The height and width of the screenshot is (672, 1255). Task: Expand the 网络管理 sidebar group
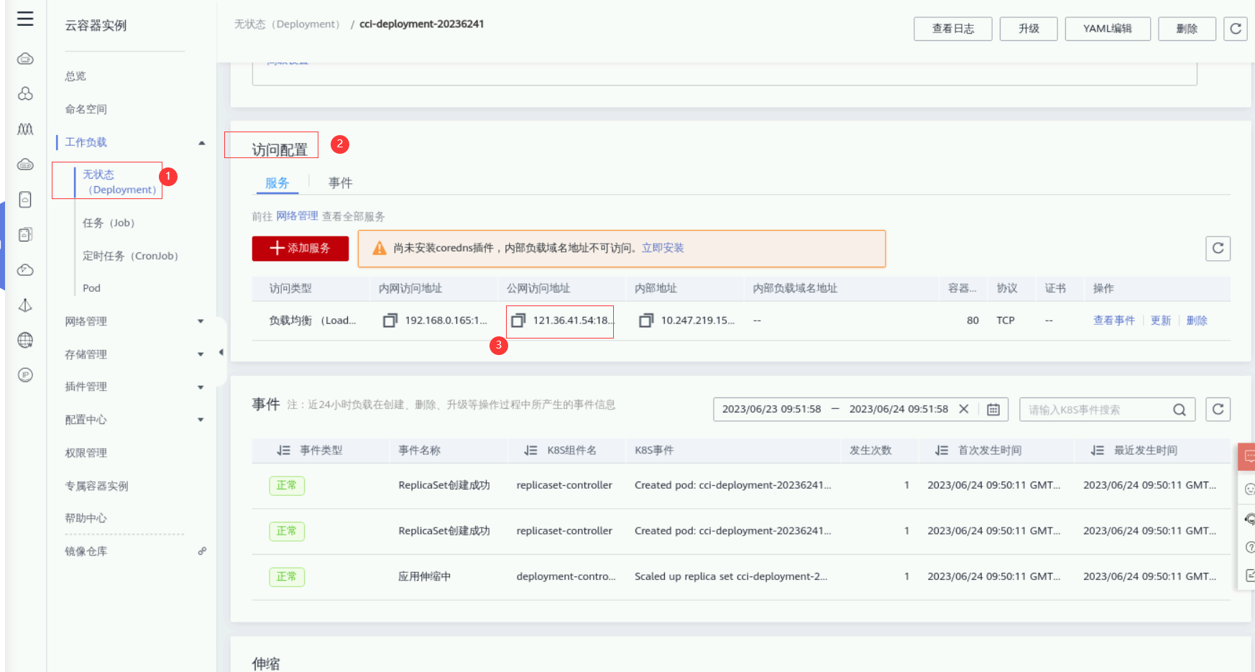pos(201,321)
